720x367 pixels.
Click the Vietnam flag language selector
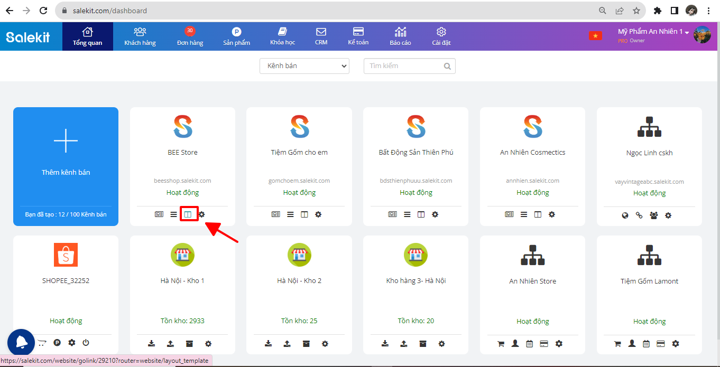pyautogui.click(x=595, y=35)
